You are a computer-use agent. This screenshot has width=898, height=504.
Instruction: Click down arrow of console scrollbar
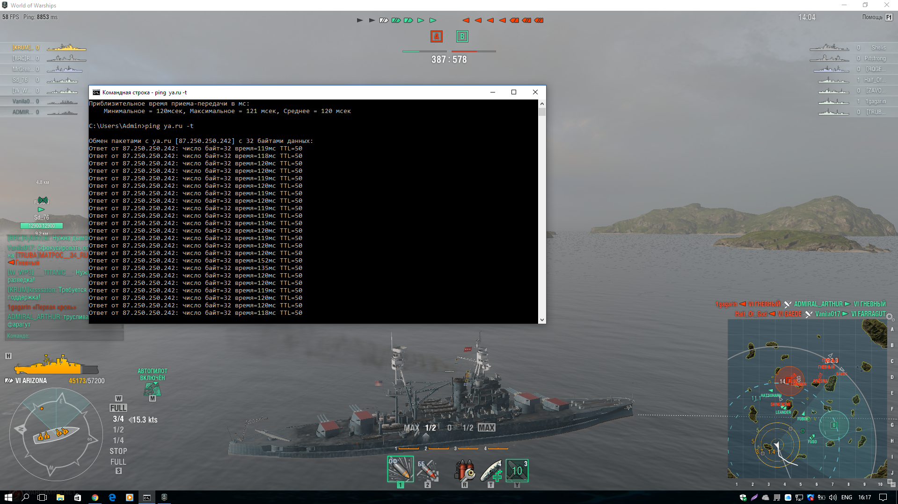pyautogui.click(x=542, y=320)
